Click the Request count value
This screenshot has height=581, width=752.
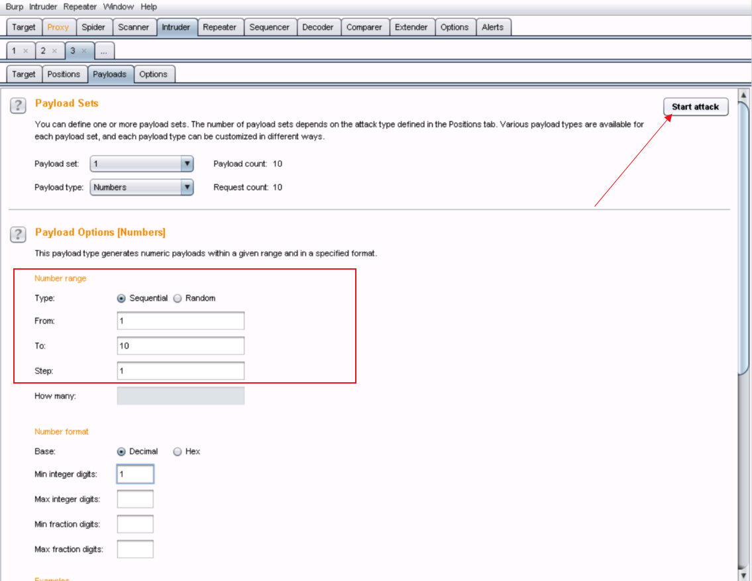coord(277,187)
